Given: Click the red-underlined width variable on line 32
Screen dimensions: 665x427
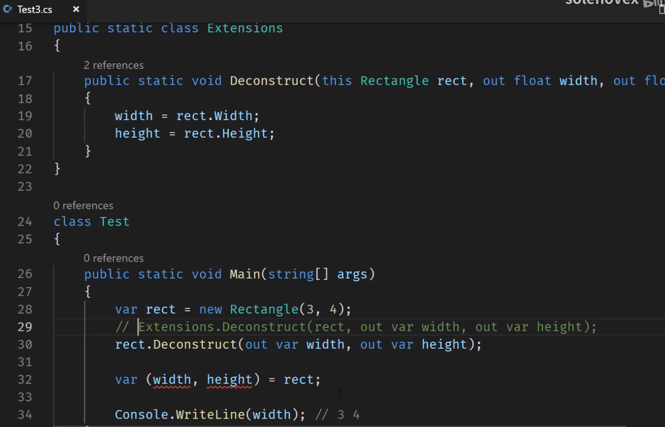Looking at the screenshot, I should (172, 379).
